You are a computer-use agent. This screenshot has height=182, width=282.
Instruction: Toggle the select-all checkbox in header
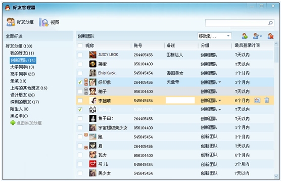[x=80, y=45]
